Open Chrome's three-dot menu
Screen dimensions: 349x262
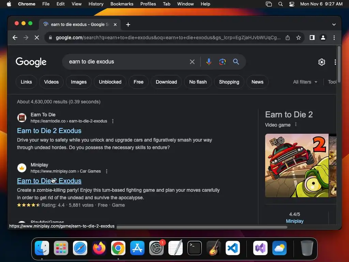coord(334,38)
